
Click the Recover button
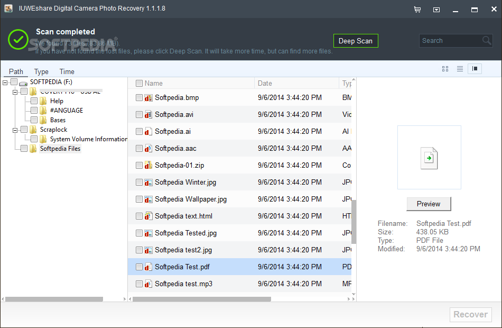(471, 315)
